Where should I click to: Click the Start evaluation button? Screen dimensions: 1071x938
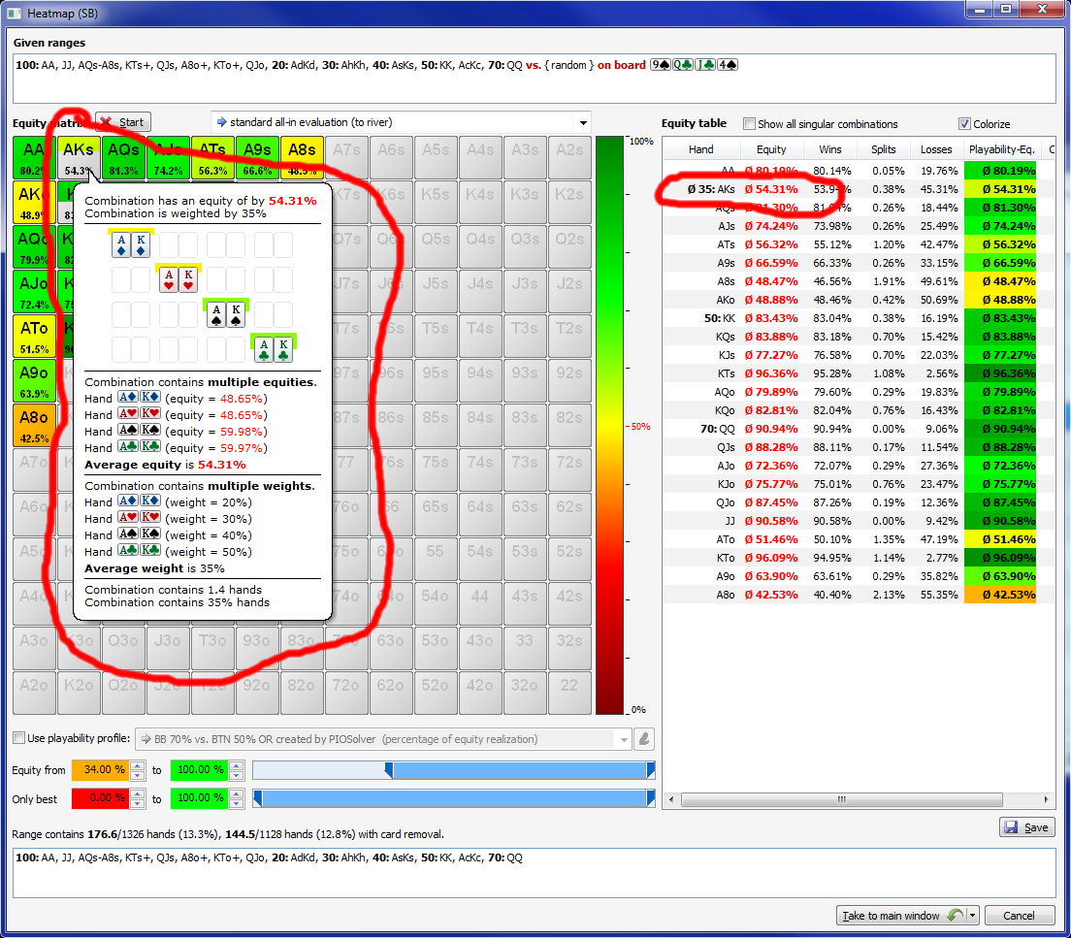click(123, 122)
